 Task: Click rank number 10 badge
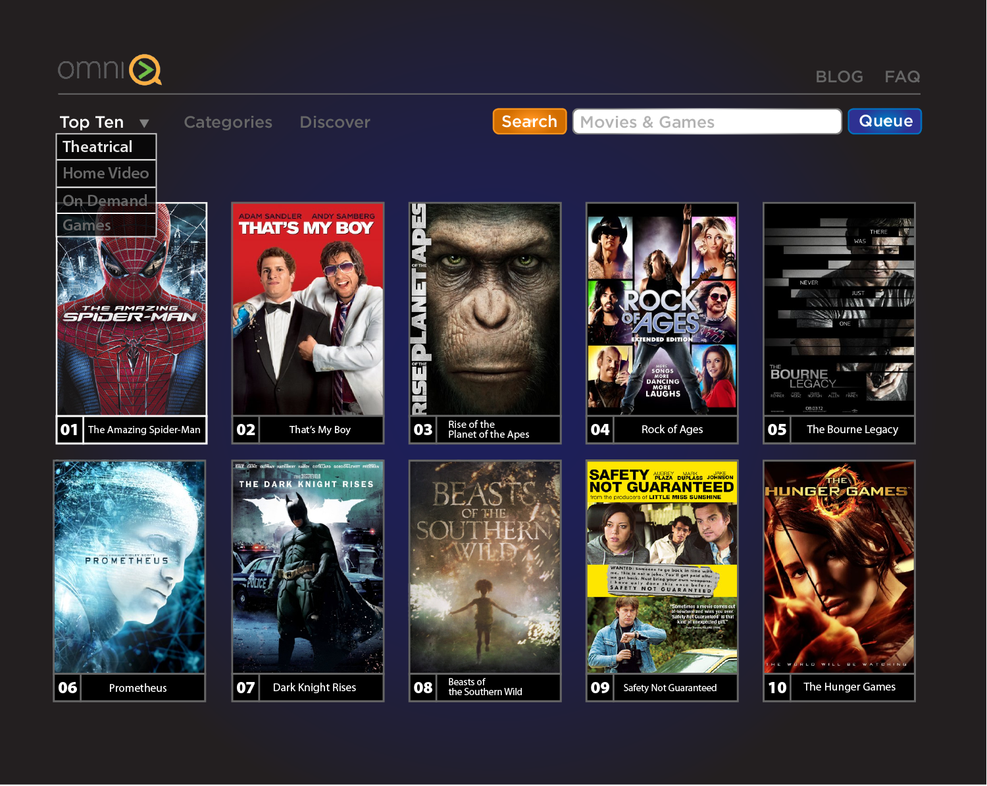pos(777,688)
